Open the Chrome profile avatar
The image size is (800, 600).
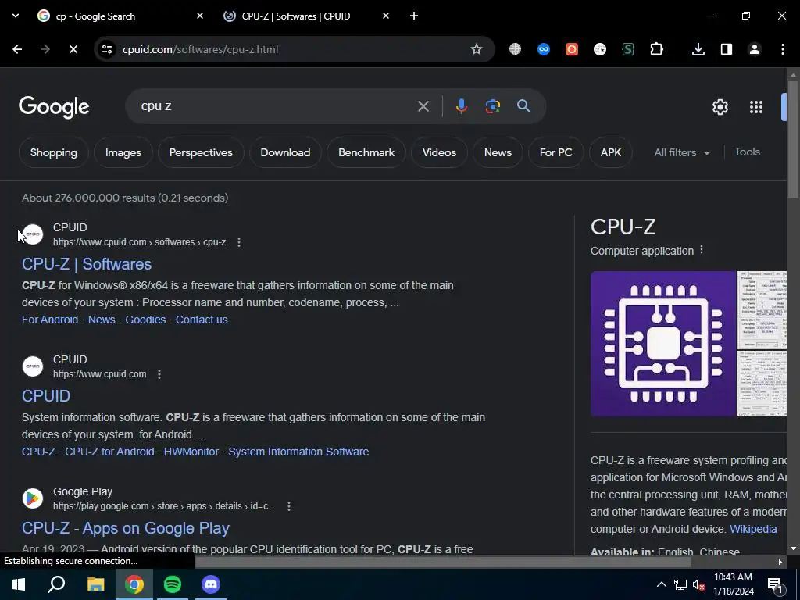[754, 49]
